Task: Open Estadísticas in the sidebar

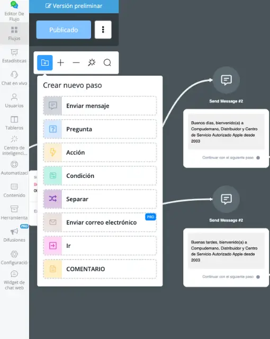Action: tap(14, 56)
